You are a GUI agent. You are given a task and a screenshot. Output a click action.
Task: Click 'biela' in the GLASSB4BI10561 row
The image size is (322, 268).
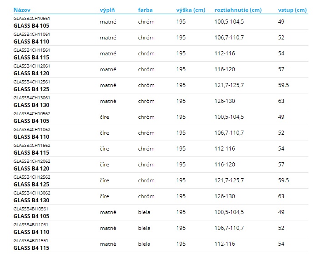click(x=144, y=212)
